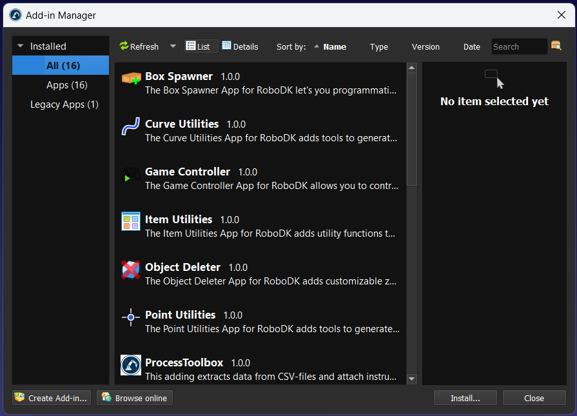Collapse the Installed tree section
Viewport: 577px width, 416px height.
click(x=21, y=46)
